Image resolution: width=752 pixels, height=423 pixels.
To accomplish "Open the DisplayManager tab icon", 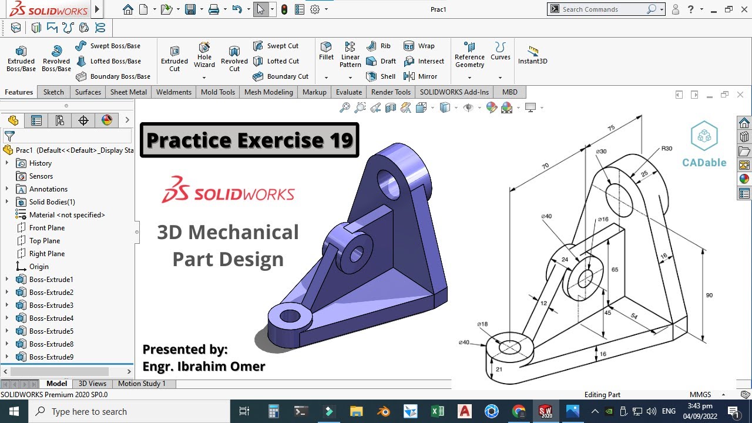I will pos(107,120).
